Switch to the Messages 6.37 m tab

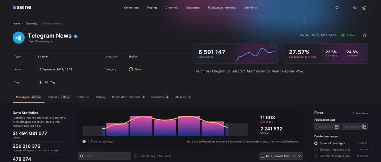tap(29, 97)
